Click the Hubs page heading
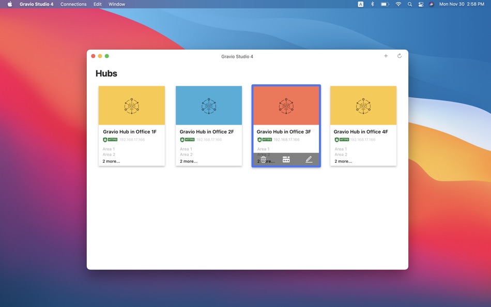The width and height of the screenshot is (491, 307). tap(106, 73)
